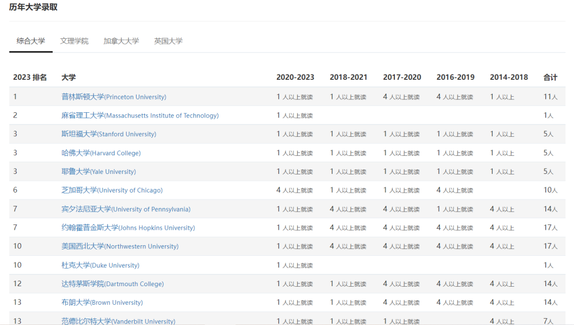574x325 pixels.
Task: Select the 加拿大大学 tab
Action: coord(121,41)
